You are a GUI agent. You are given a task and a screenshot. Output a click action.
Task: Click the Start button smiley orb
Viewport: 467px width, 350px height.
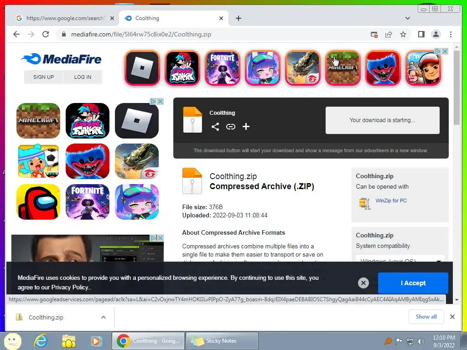click(12, 341)
